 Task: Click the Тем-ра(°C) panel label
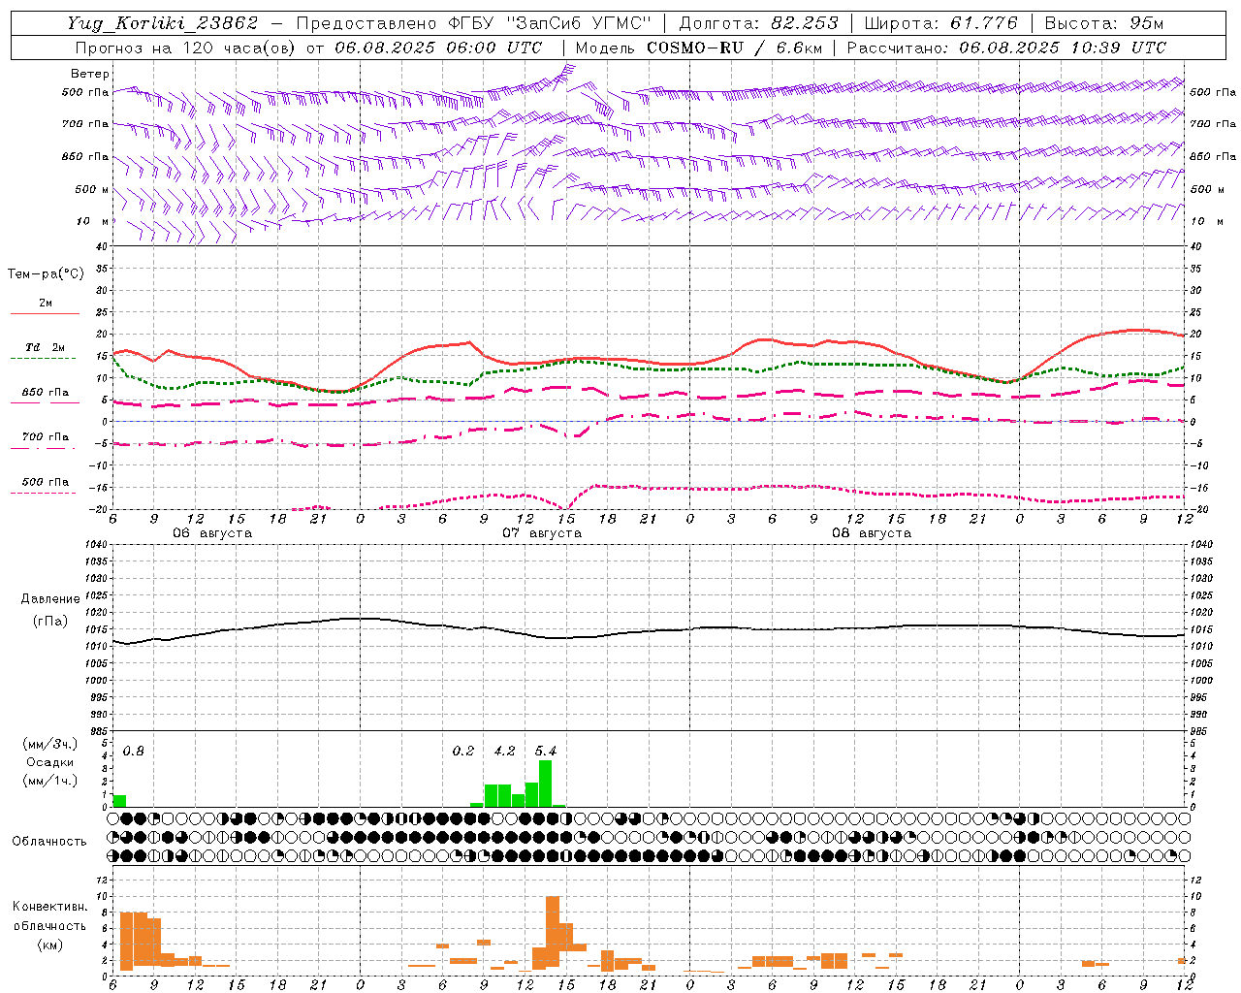click(x=46, y=274)
